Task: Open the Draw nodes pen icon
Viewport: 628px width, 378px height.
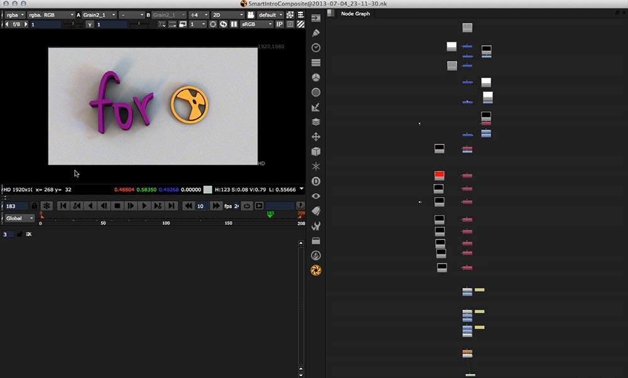Action: (x=316, y=33)
